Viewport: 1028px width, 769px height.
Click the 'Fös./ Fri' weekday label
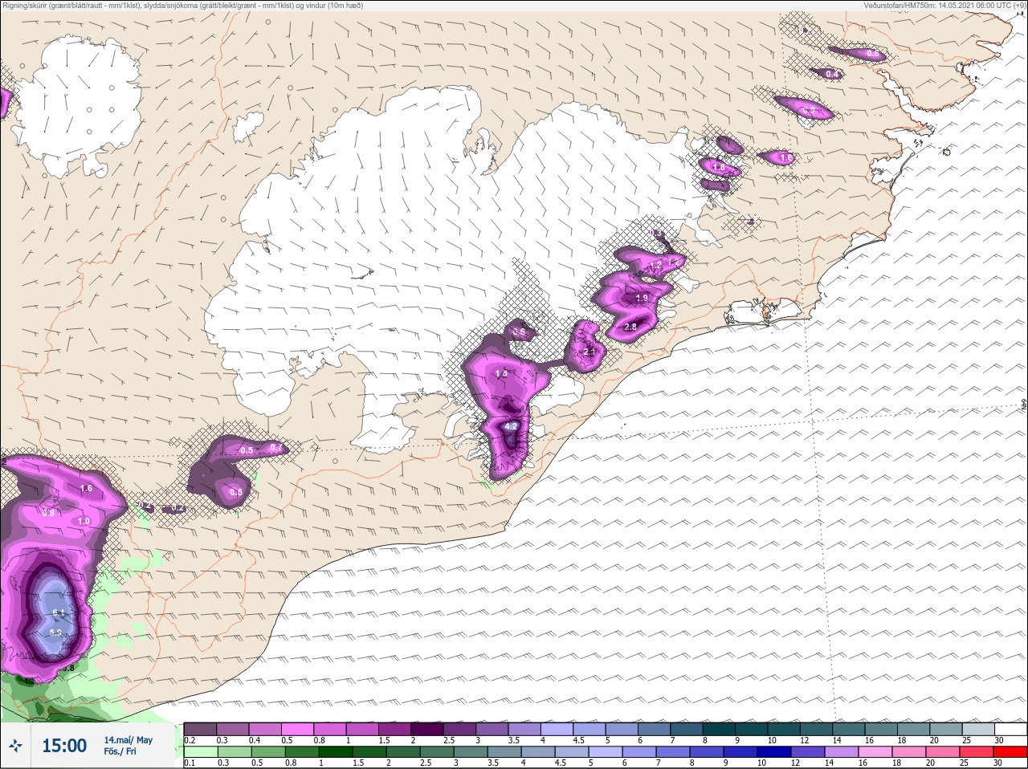tap(119, 752)
